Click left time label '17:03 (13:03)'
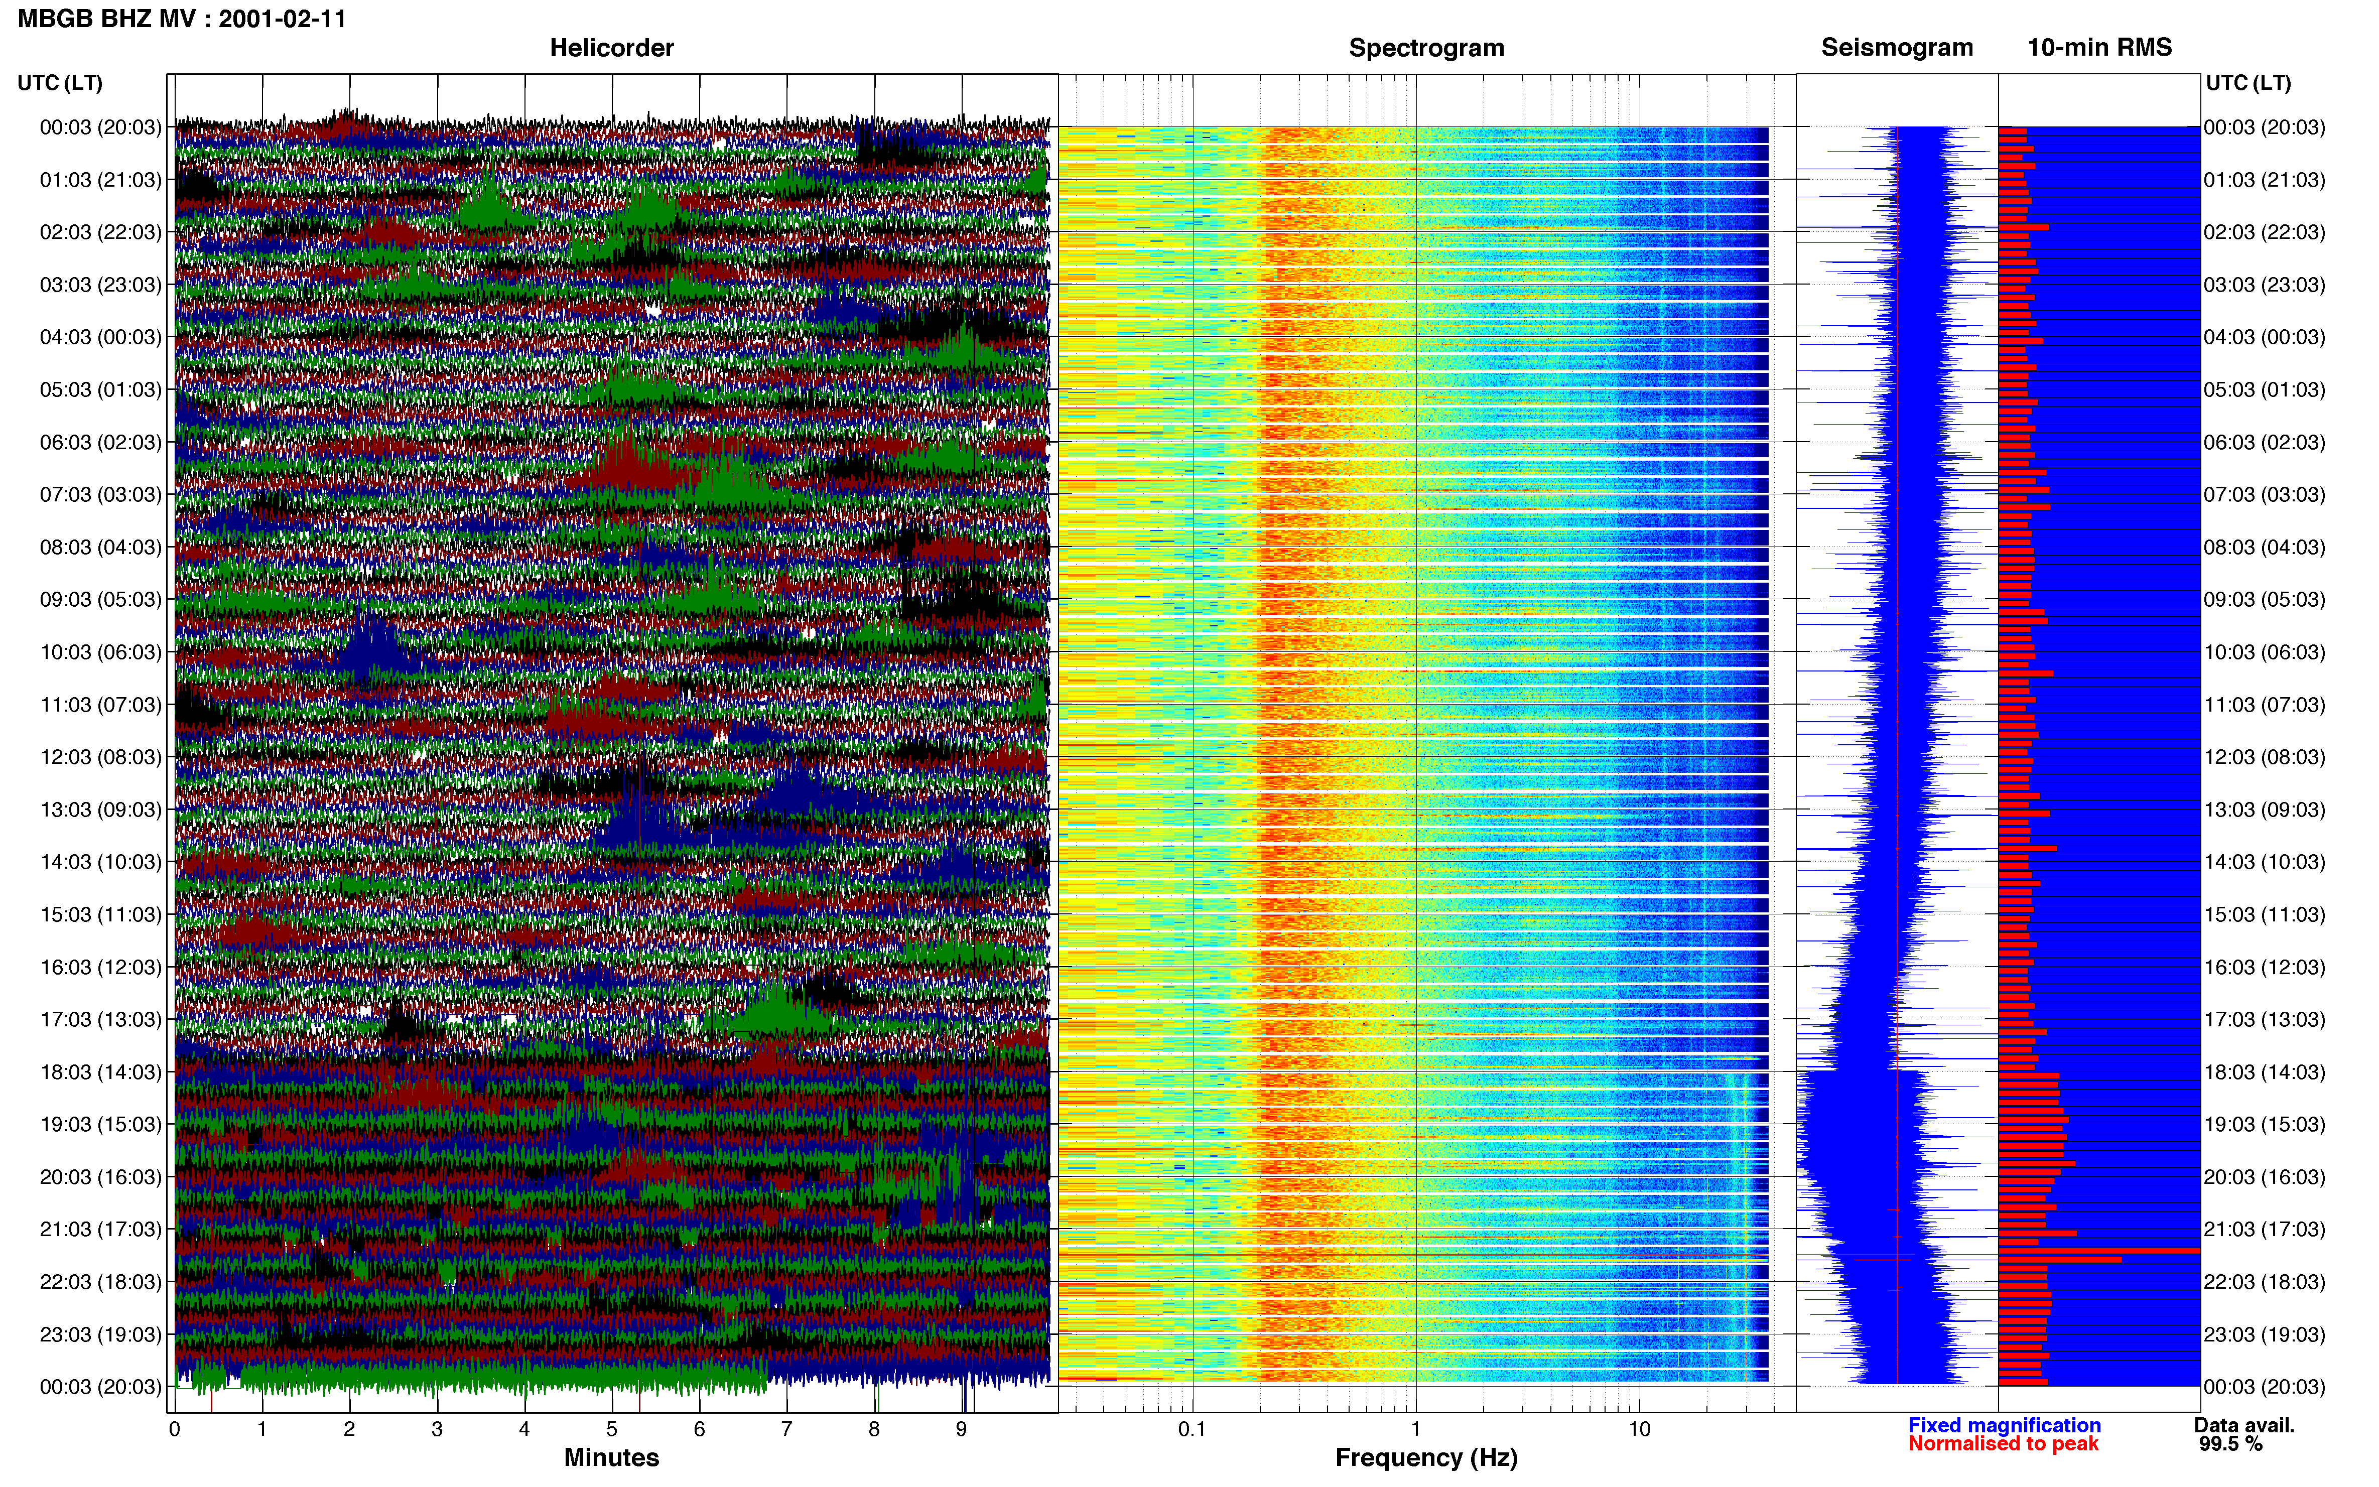 coord(100,1020)
